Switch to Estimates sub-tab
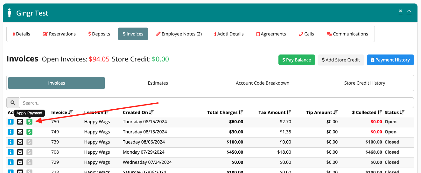Screen dimensions: 421x173 (x=158, y=83)
